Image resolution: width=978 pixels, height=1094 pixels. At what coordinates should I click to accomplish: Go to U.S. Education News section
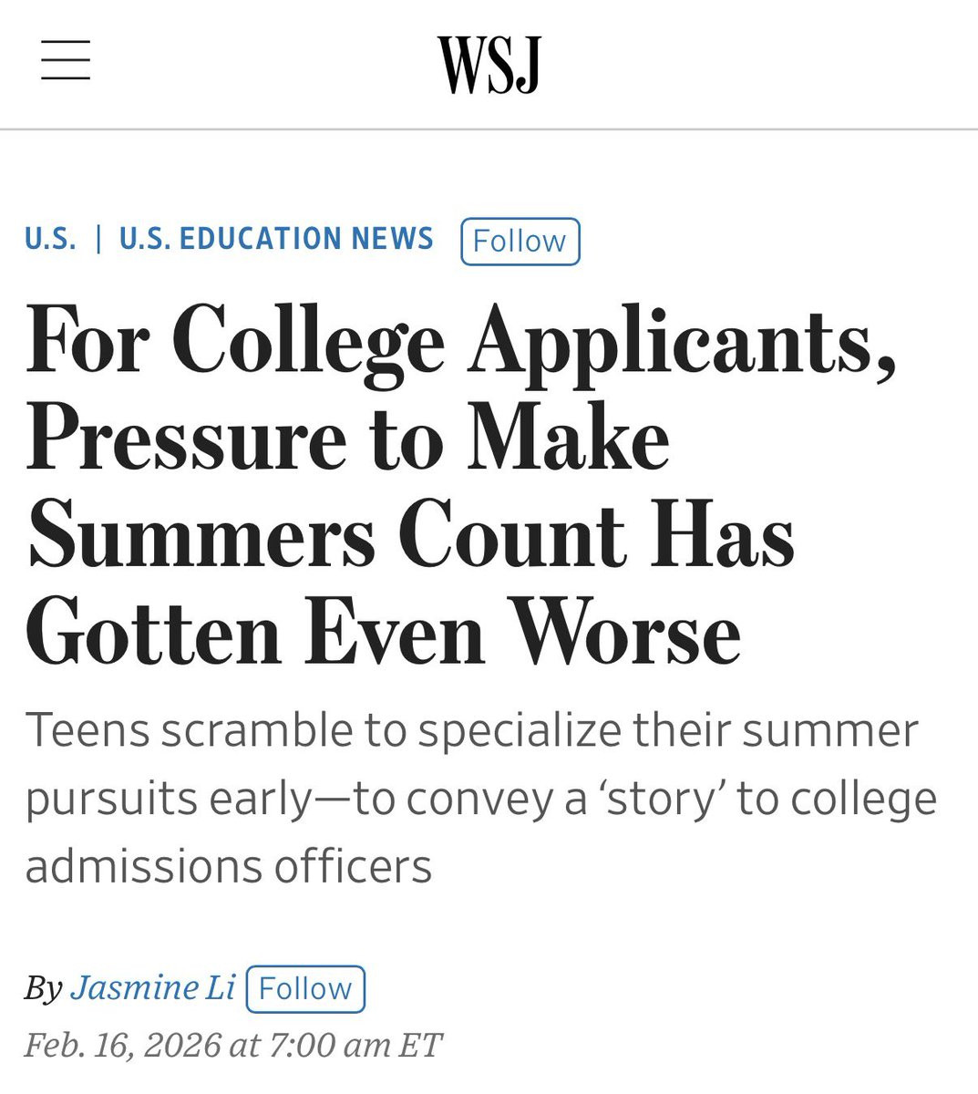[x=276, y=239]
